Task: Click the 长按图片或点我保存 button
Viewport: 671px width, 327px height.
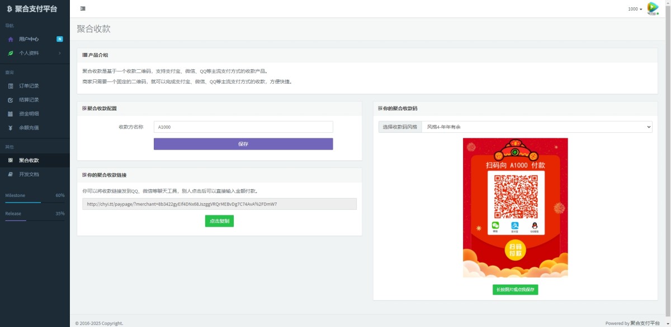Action: (516, 290)
